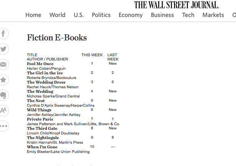Clip article to Evernote
Viewport: 236px width, 166px height.
point(3,95)
